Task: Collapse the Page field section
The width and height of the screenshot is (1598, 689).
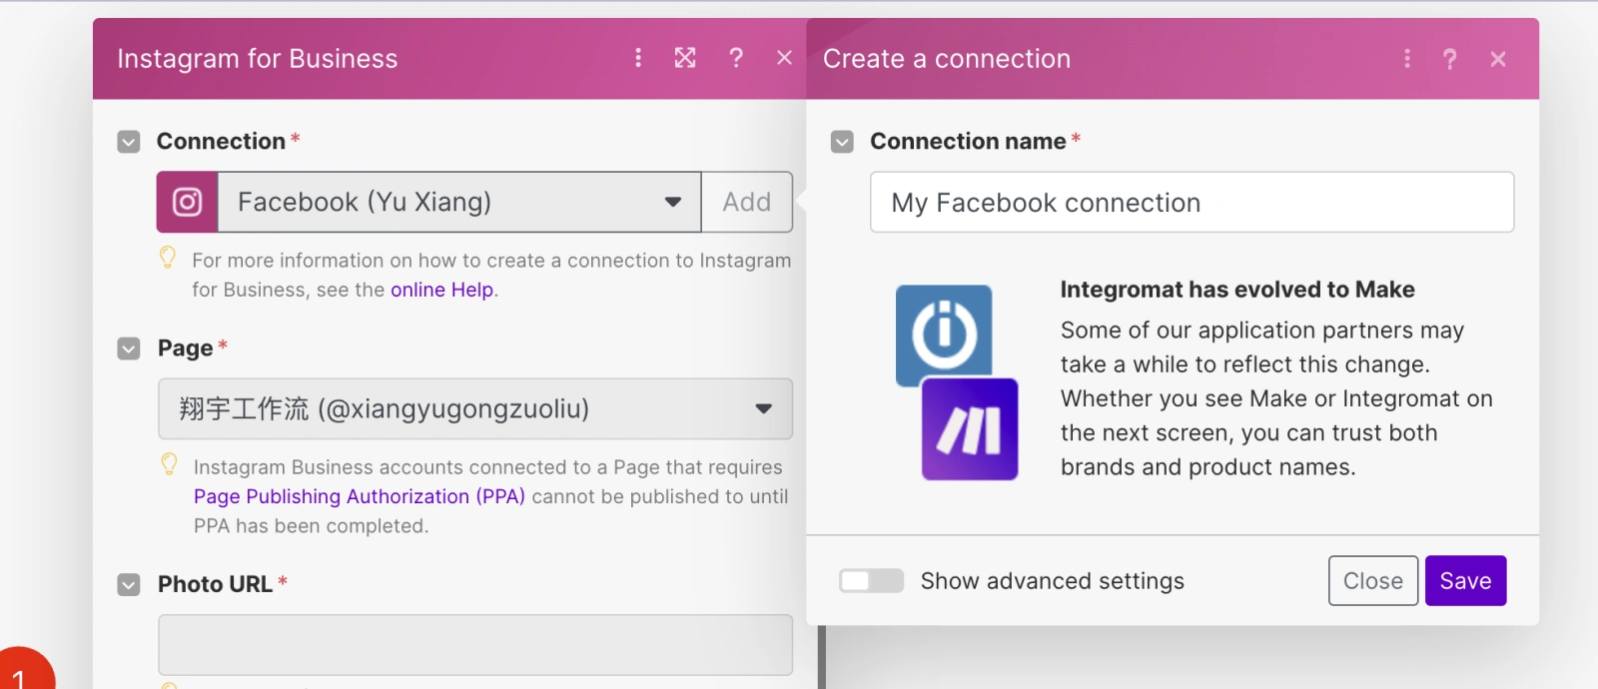Action: click(129, 348)
